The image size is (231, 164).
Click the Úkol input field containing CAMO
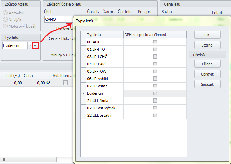tap(58, 19)
